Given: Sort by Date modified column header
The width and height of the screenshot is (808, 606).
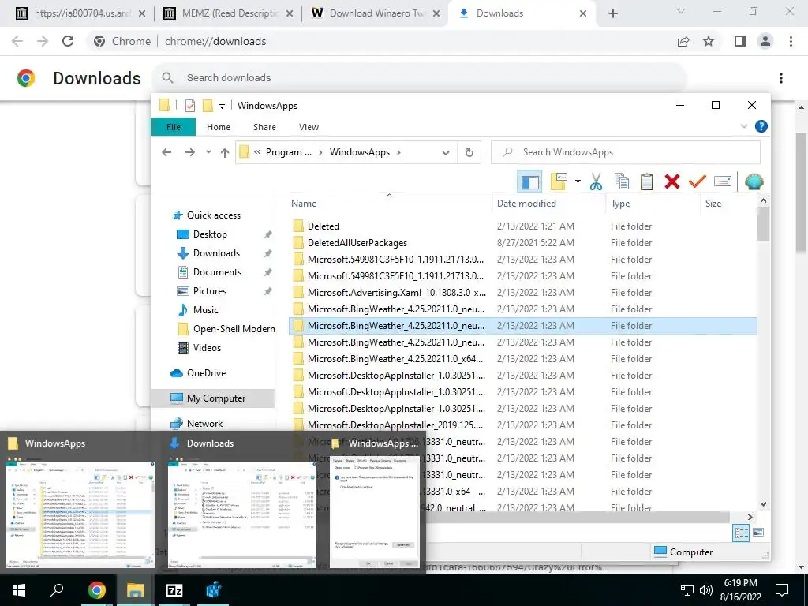Looking at the screenshot, I should tap(526, 203).
